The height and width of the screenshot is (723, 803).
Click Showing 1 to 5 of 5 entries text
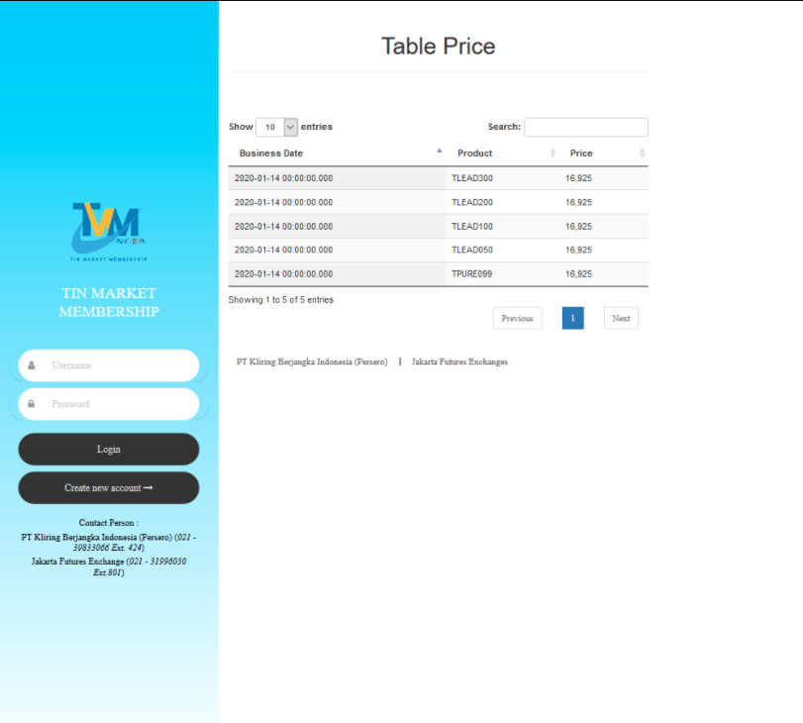click(x=280, y=300)
